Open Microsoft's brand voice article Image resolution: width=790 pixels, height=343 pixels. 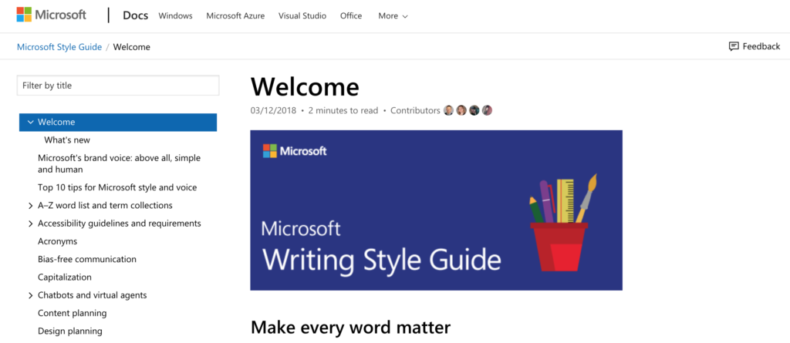(119, 163)
